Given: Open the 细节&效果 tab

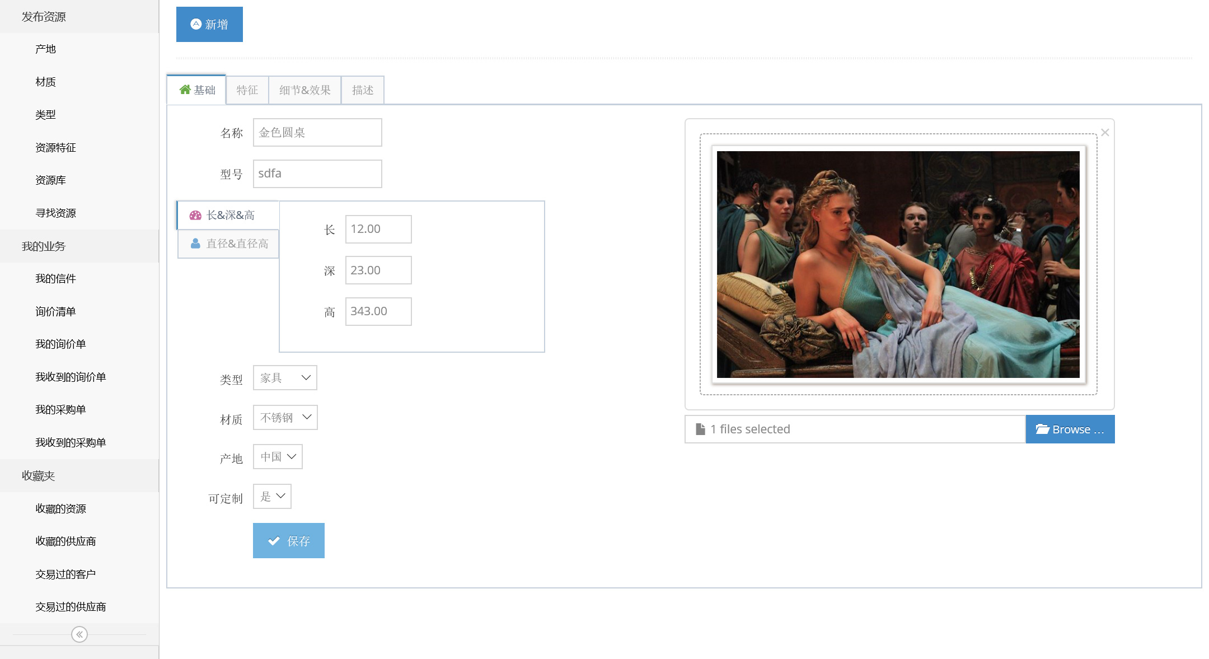Looking at the screenshot, I should pos(305,90).
